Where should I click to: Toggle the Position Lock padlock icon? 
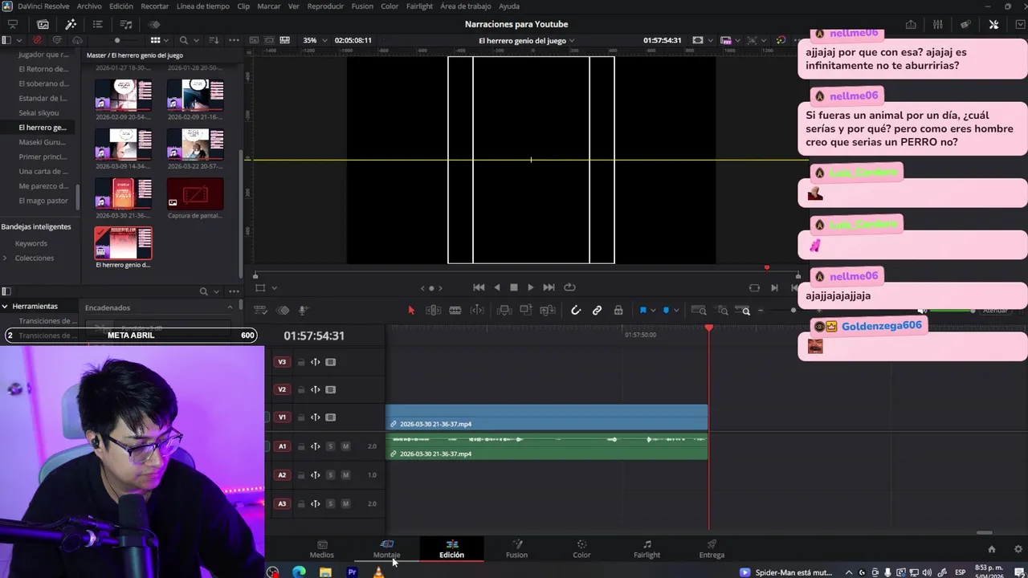[618, 311]
